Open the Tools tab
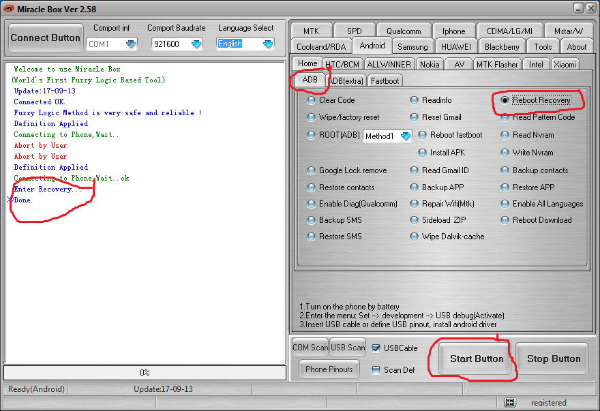 click(543, 46)
